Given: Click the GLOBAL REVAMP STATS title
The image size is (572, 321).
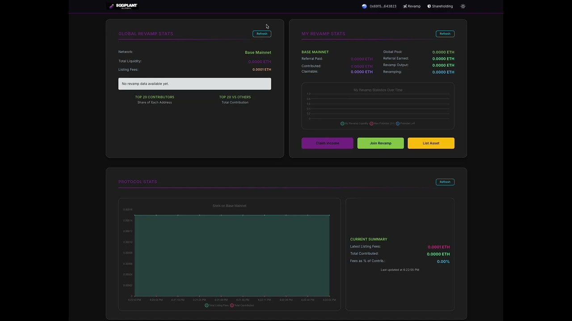Looking at the screenshot, I should pos(146,34).
